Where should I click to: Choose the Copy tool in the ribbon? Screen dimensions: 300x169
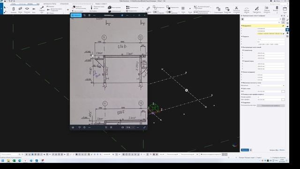click(x=158, y=8)
